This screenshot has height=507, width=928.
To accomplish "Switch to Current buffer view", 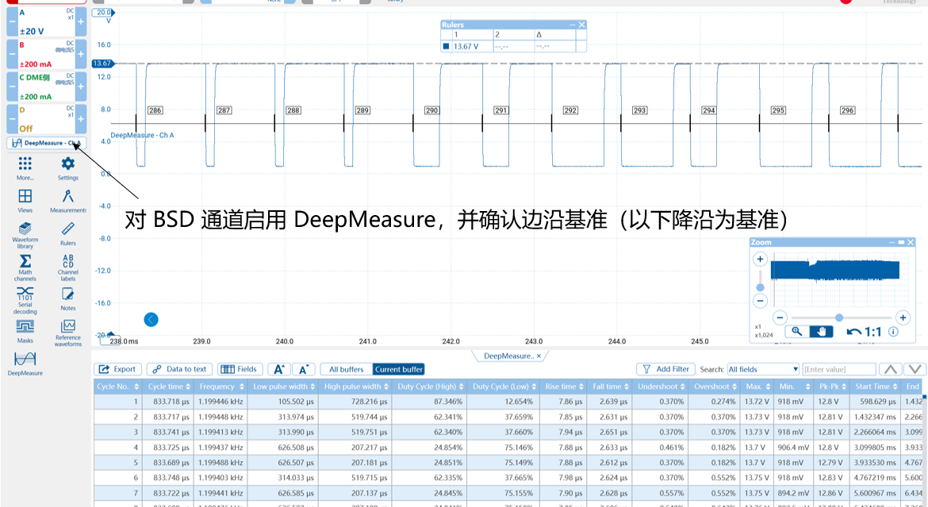I will pos(399,369).
